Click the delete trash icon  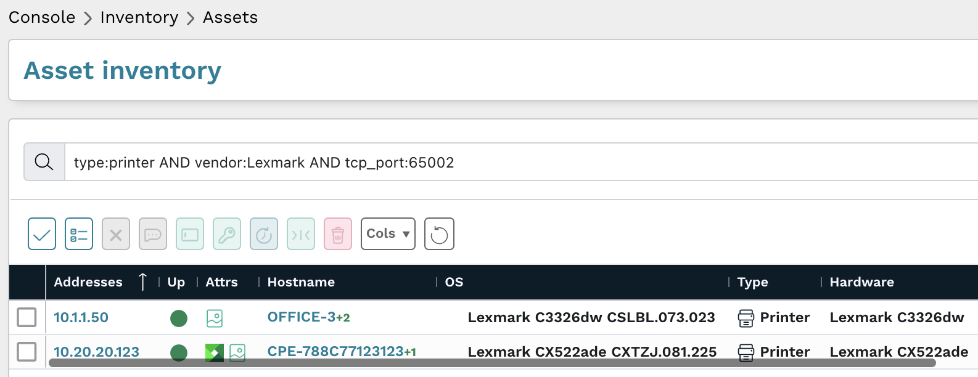[338, 233]
